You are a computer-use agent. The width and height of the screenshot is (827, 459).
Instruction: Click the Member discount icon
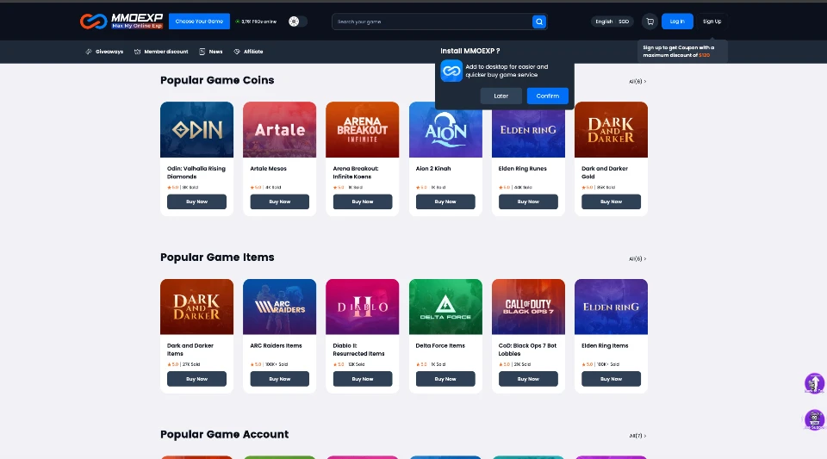[x=137, y=52]
